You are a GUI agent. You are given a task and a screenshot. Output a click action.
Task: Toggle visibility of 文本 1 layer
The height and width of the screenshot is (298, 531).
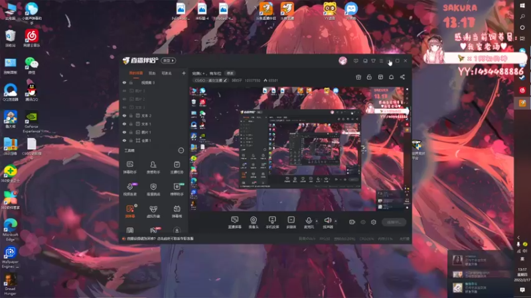[124, 124]
